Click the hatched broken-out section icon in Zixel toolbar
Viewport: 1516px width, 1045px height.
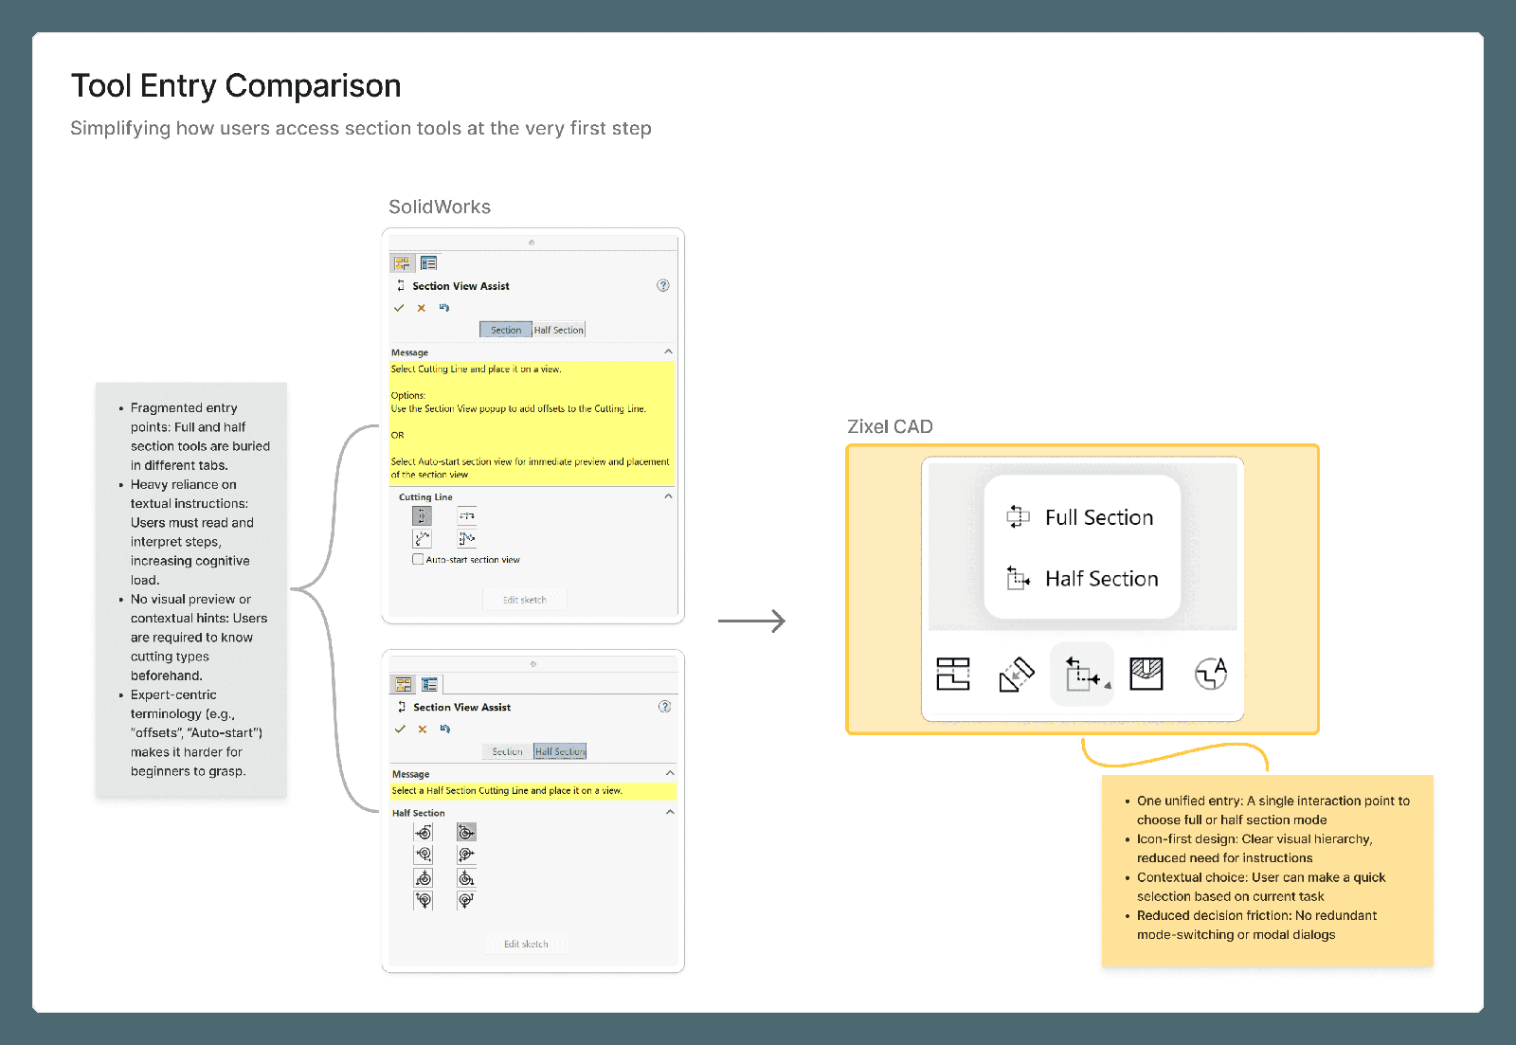pyautogui.click(x=1146, y=674)
